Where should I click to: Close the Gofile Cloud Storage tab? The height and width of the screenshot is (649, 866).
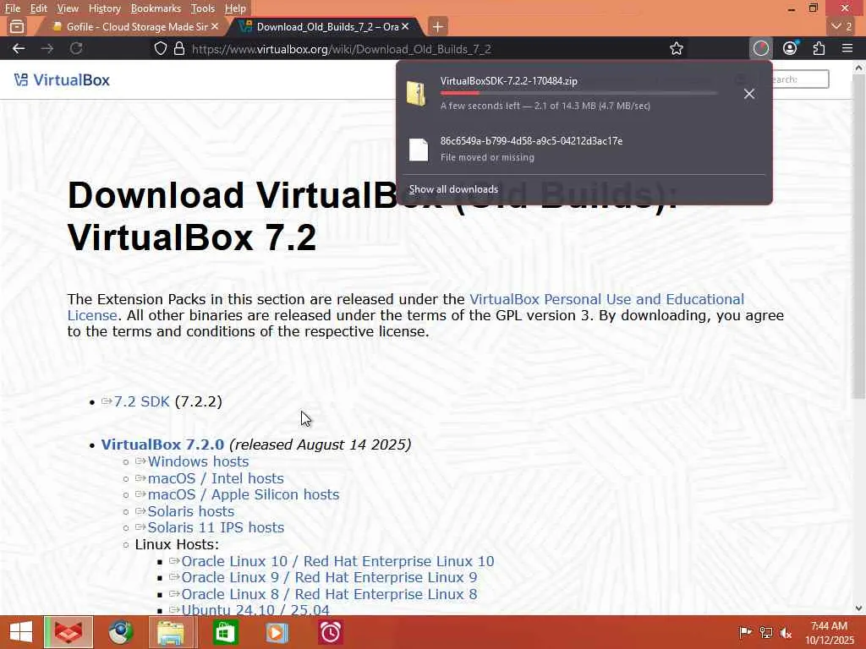(215, 26)
